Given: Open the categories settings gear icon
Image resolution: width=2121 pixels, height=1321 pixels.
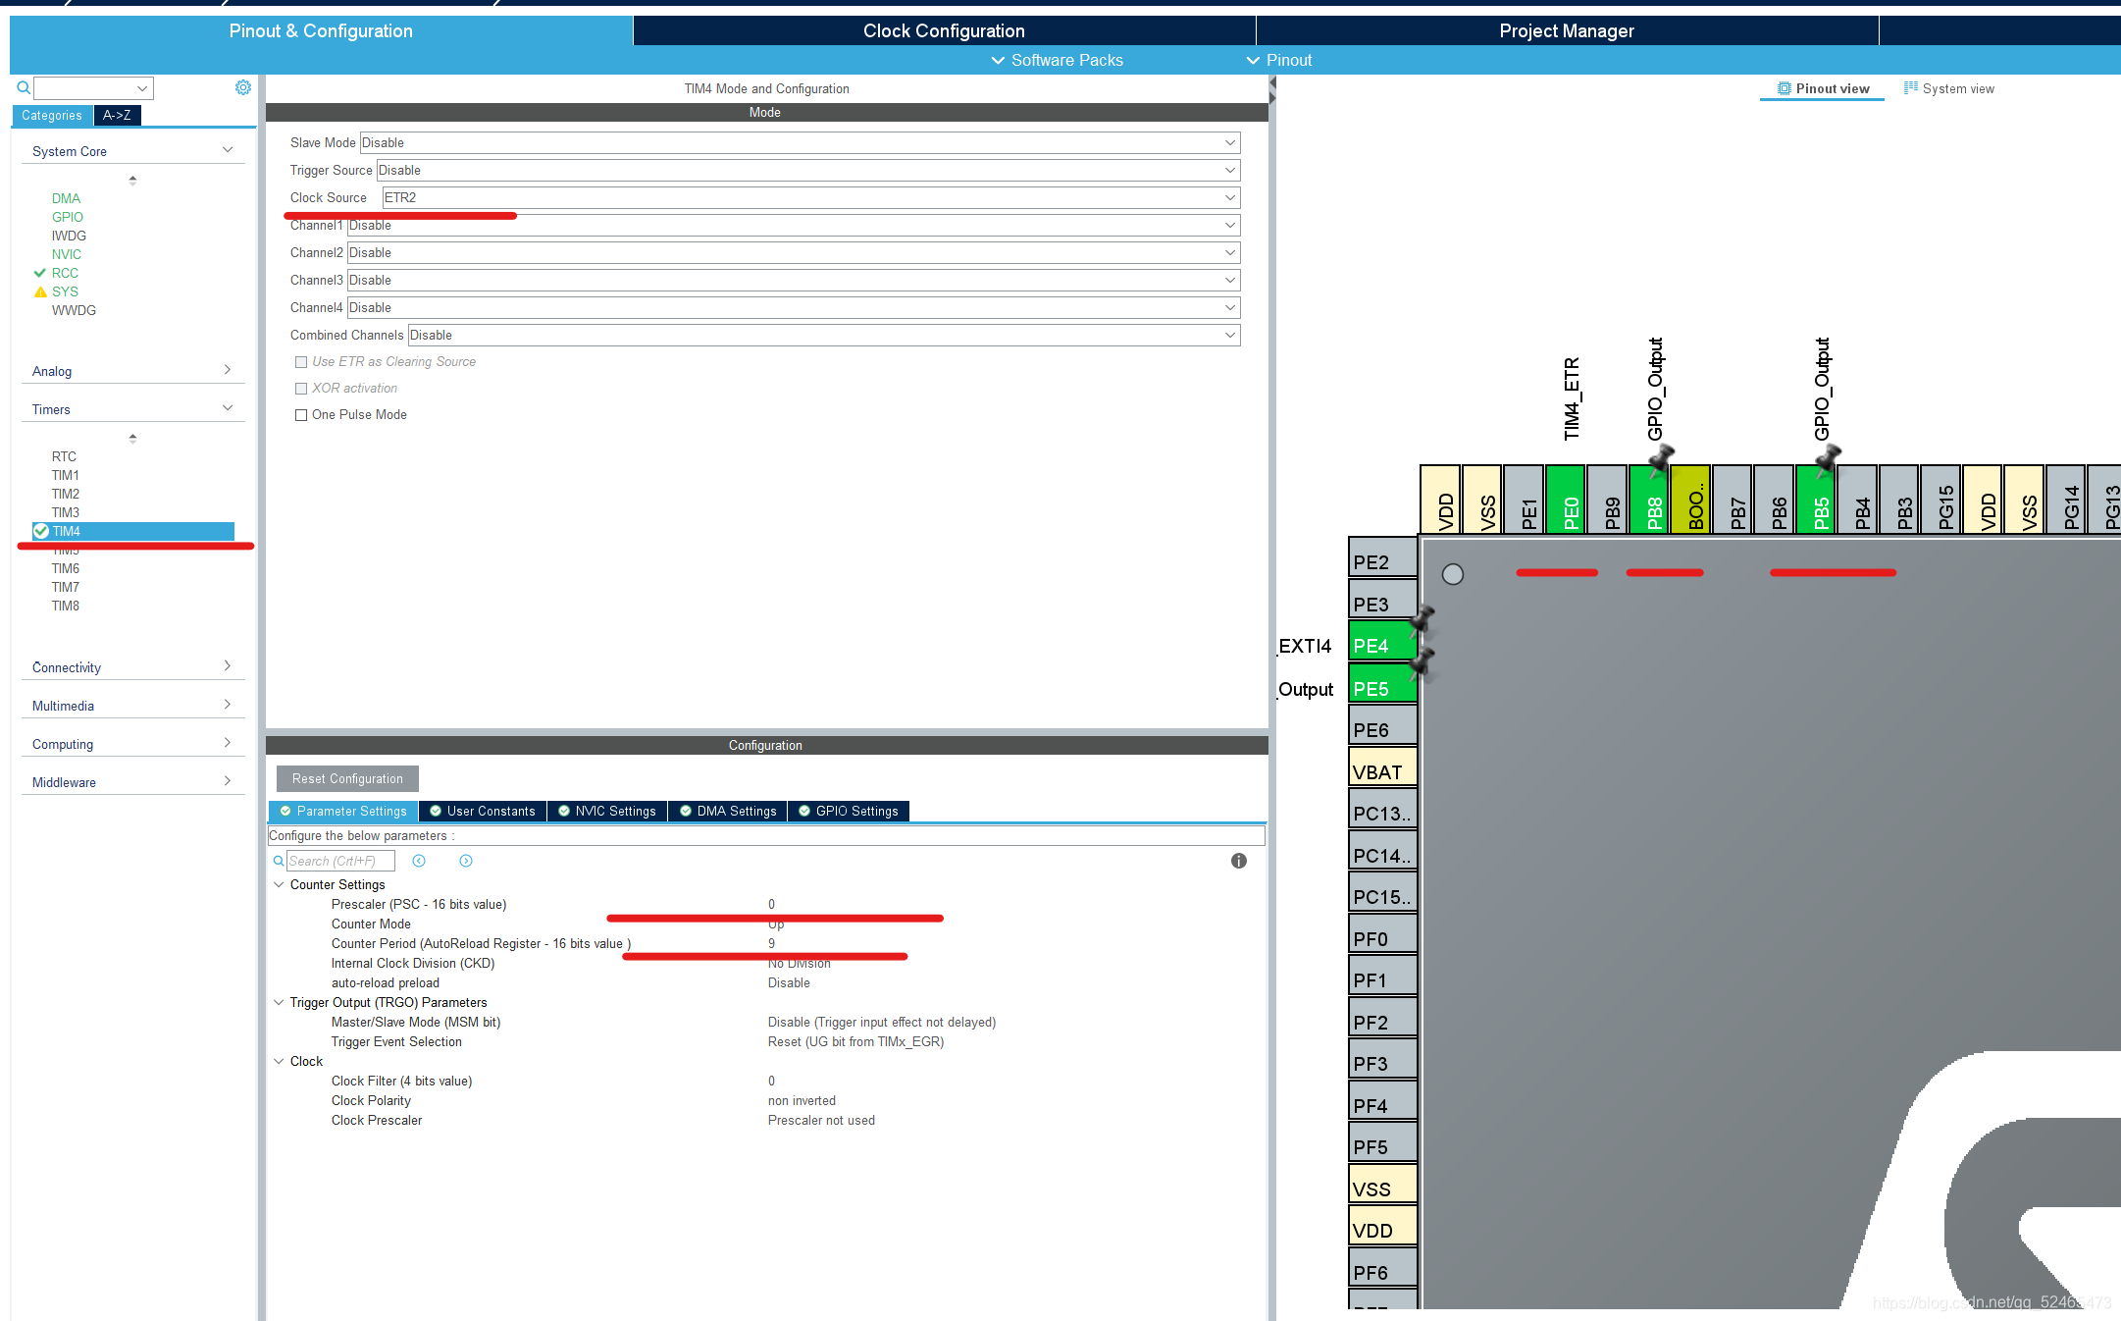Looking at the screenshot, I should pos(243,88).
